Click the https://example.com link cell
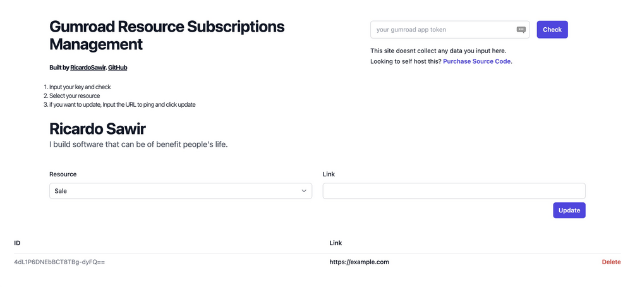The image size is (635, 287). 359,262
